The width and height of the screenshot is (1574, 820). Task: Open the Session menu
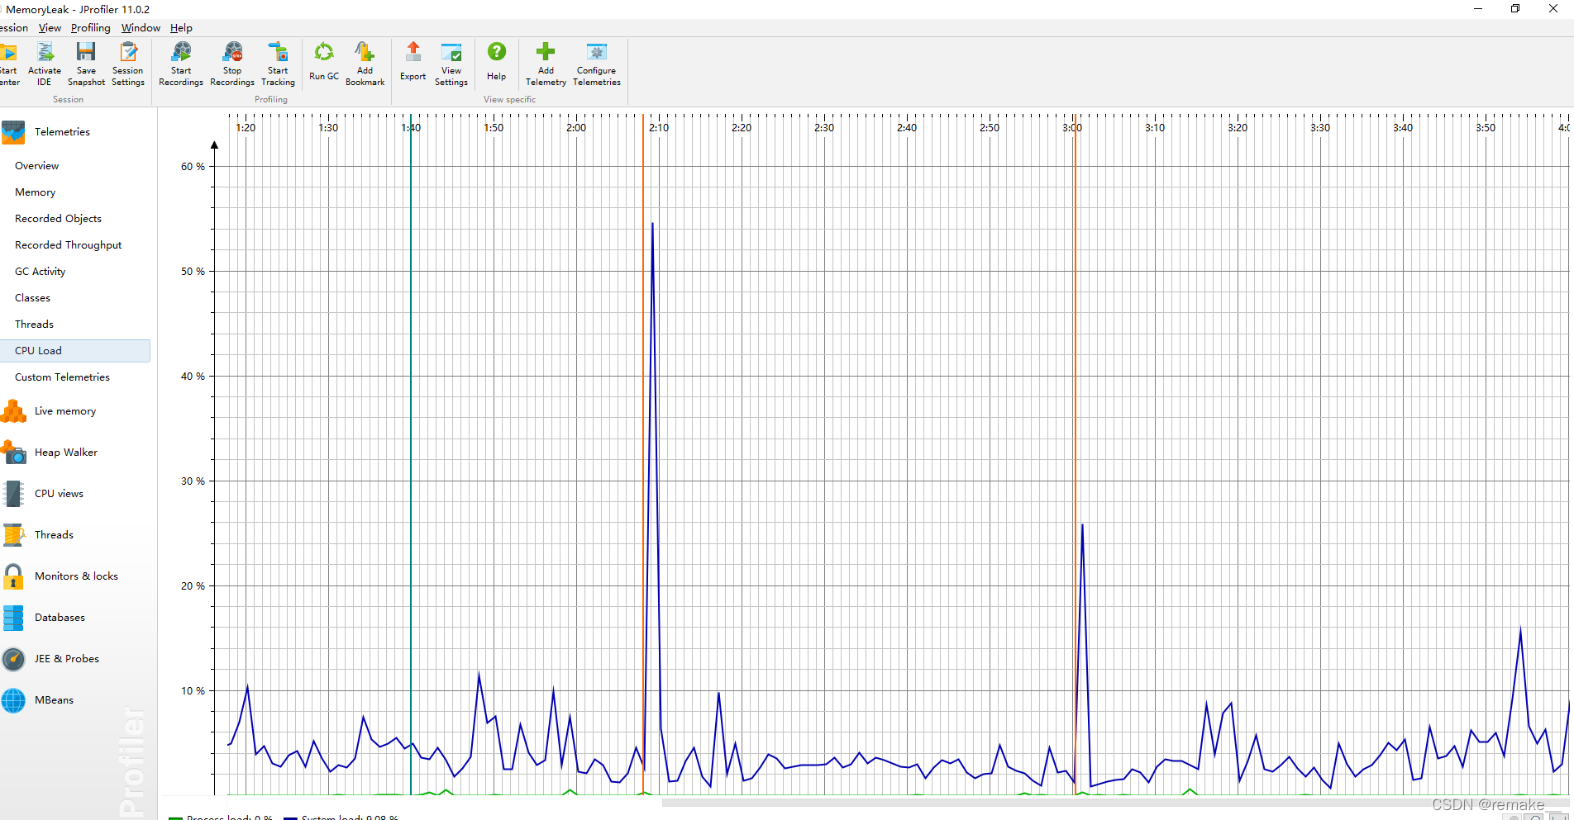point(13,28)
